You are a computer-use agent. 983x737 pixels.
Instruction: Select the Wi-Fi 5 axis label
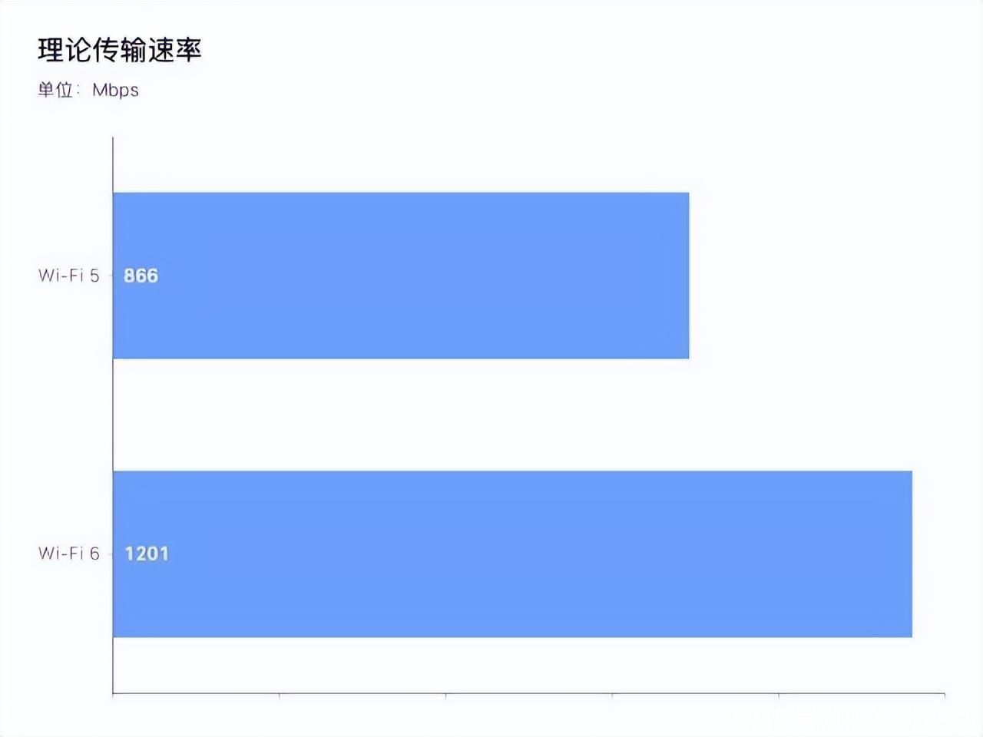[x=69, y=276]
